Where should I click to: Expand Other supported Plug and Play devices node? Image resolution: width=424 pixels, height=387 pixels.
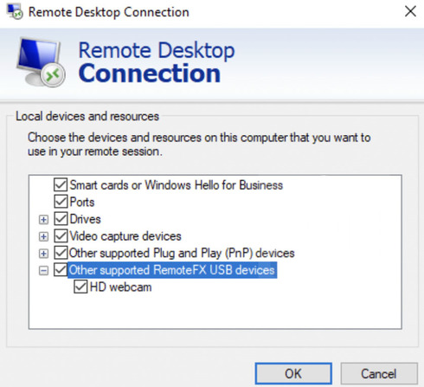tap(43, 254)
